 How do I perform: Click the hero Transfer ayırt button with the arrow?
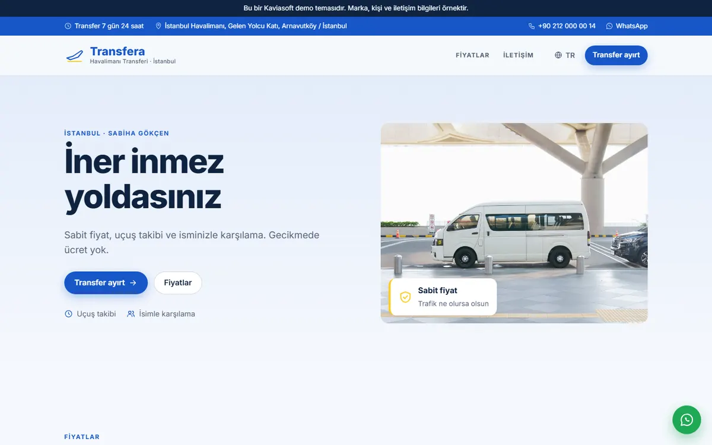(x=106, y=283)
